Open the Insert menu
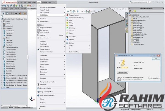The width and height of the screenshot is (165, 111). tap(34, 2)
